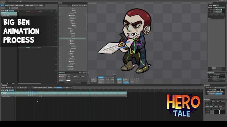
Task: Open the white Color swatch picker
Action: (68, 80)
